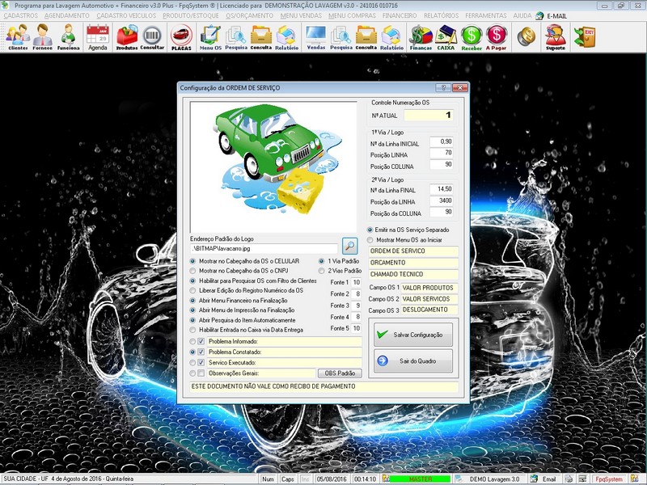The width and height of the screenshot is (647, 485).
Task: Open the Vendas monitor icon
Action: 316,37
